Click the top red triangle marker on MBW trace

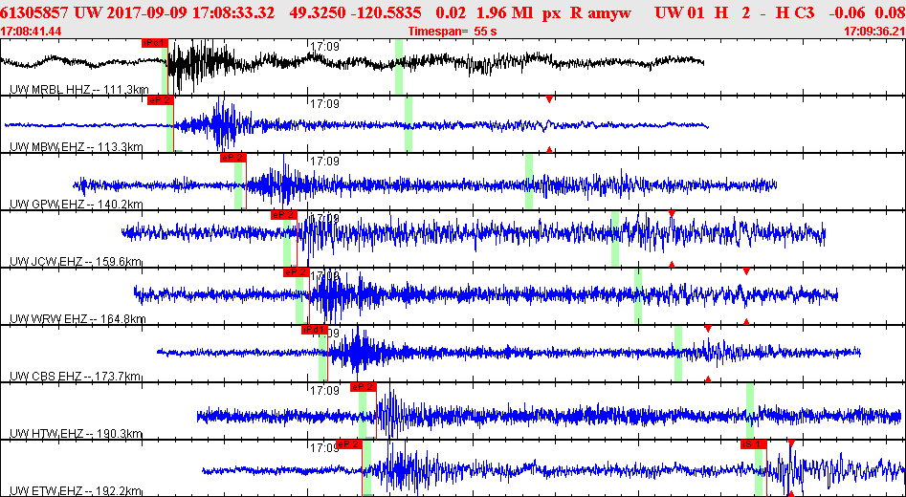[x=549, y=99]
